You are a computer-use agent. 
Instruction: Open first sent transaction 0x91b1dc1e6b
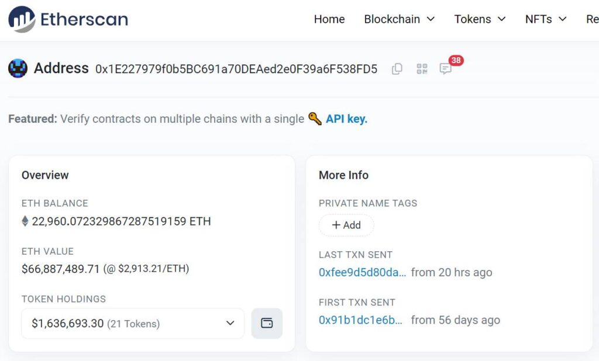(x=360, y=320)
